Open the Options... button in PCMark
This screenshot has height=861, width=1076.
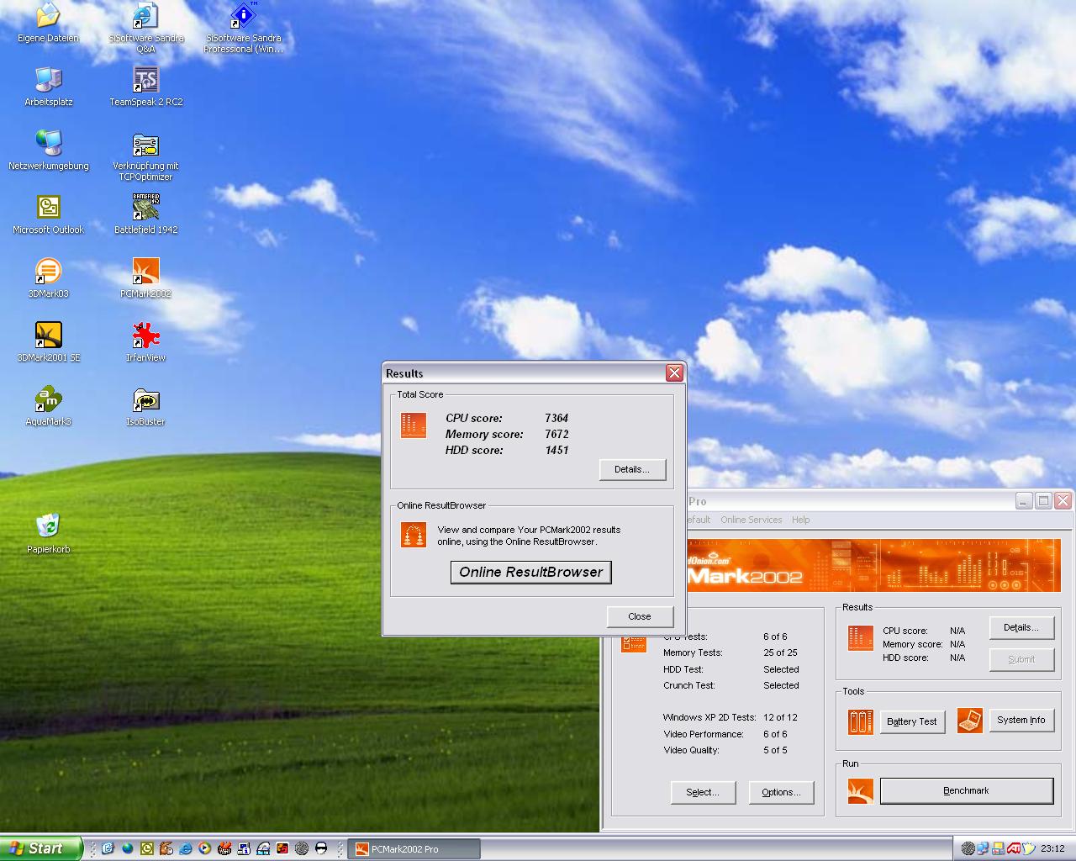781,792
